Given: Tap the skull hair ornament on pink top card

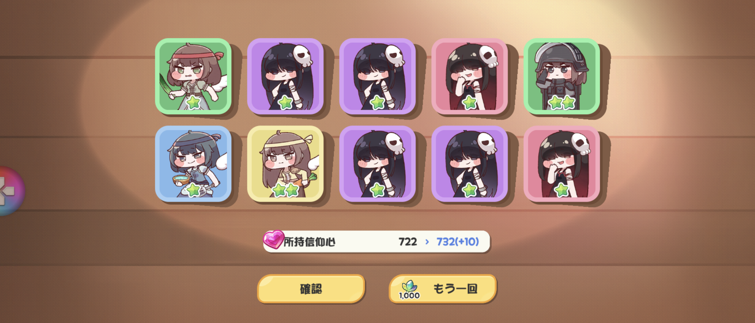Looking at the screenshot, I should (x=488, y=57).
